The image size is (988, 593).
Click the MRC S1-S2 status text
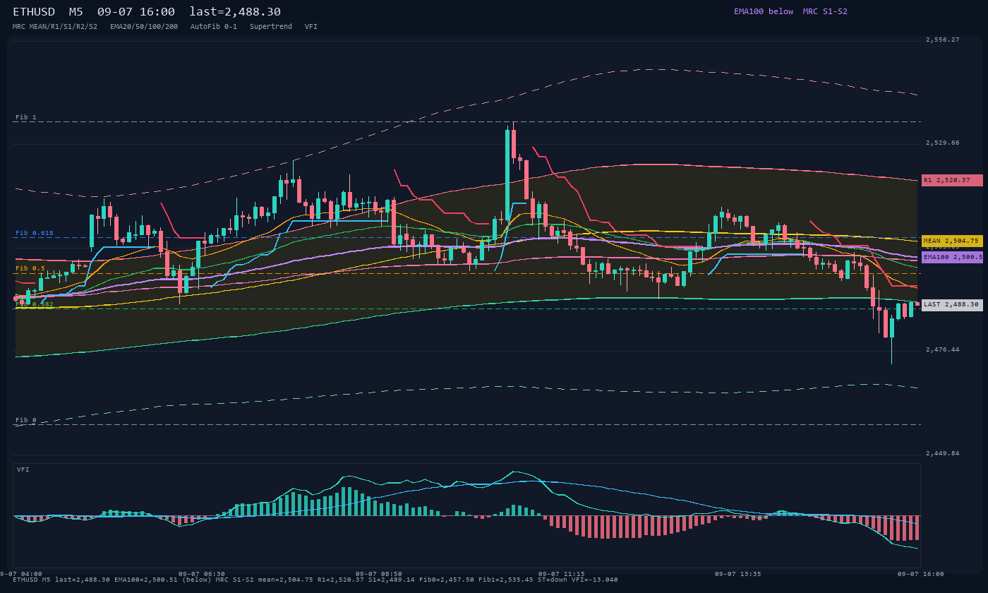(x=825, y=11)
